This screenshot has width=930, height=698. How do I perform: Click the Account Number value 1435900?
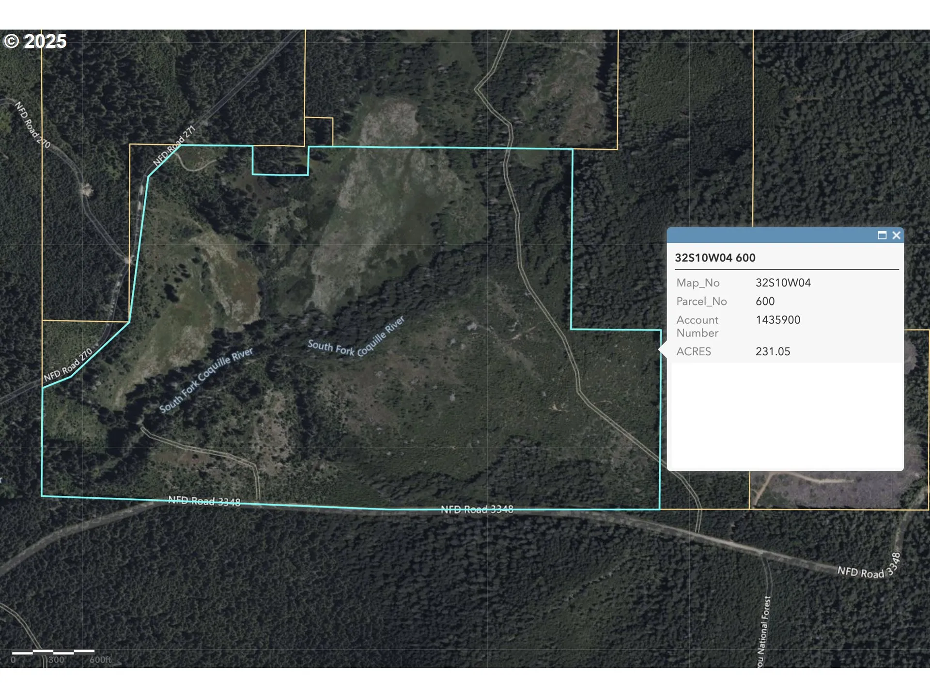[777, 320]
